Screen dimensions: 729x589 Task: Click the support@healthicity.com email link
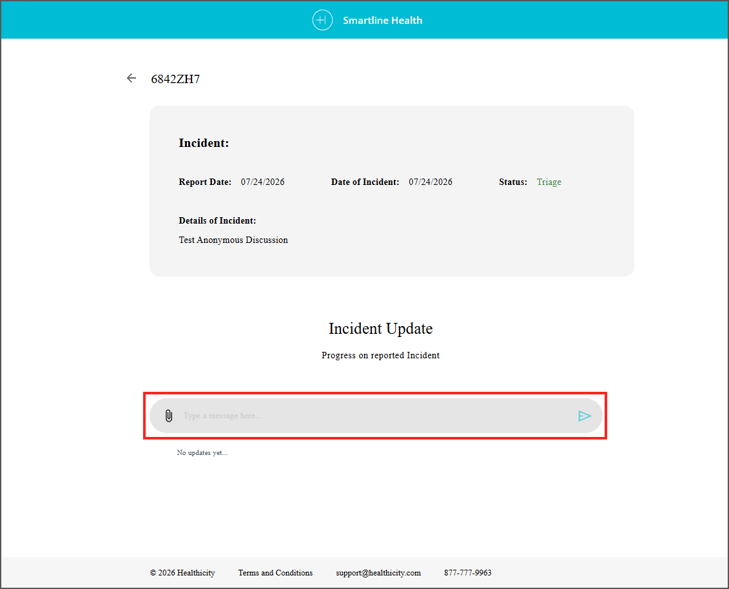(378, 573)
